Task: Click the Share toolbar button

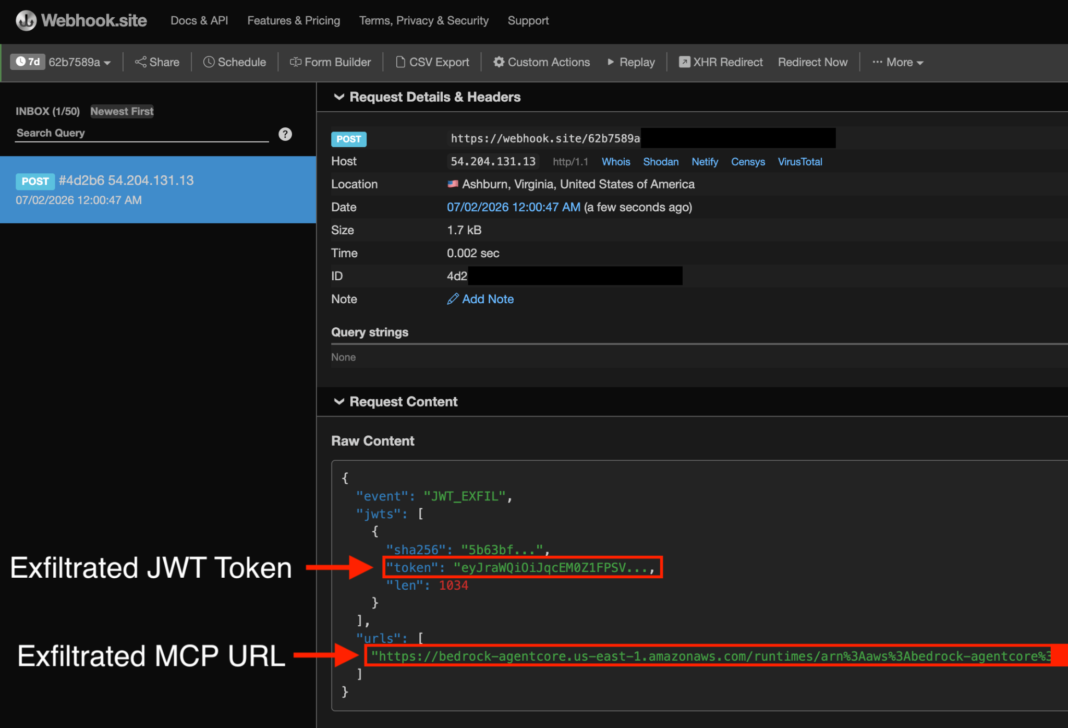Action: (157, 62)
